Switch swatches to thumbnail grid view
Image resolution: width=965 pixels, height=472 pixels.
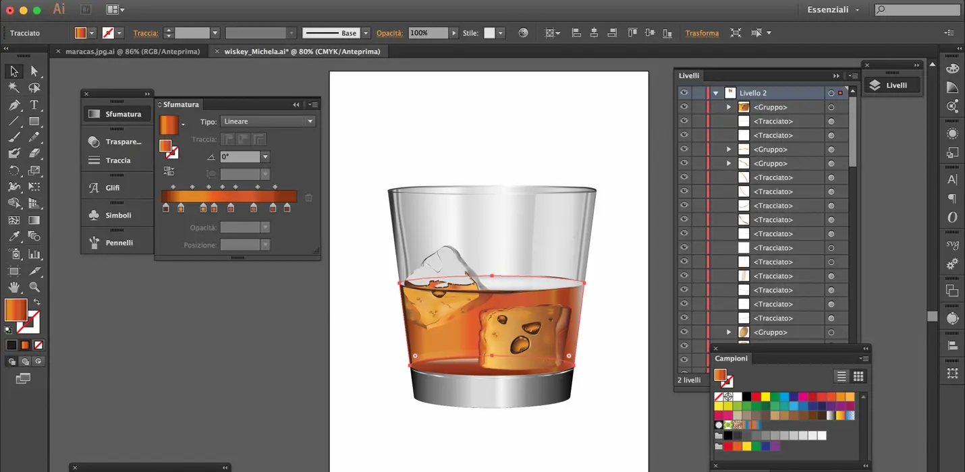[858, 376]
